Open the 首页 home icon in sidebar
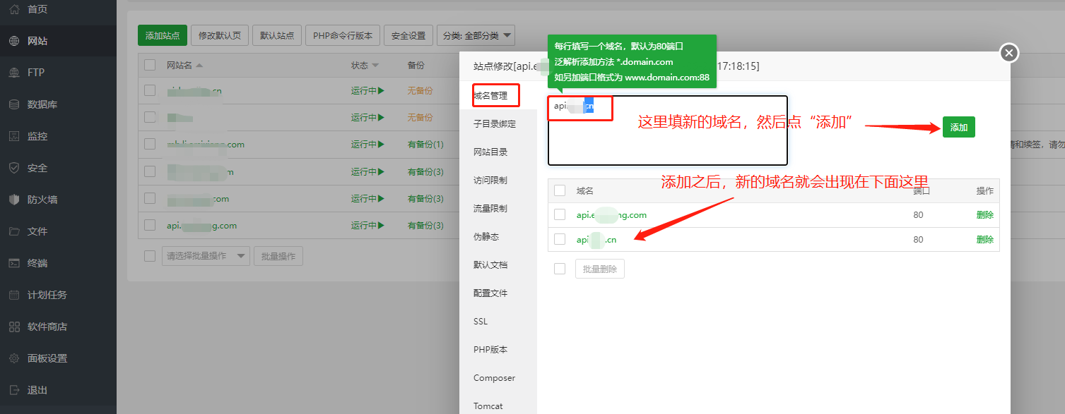The image size is (1065, 414). (14, 9)
